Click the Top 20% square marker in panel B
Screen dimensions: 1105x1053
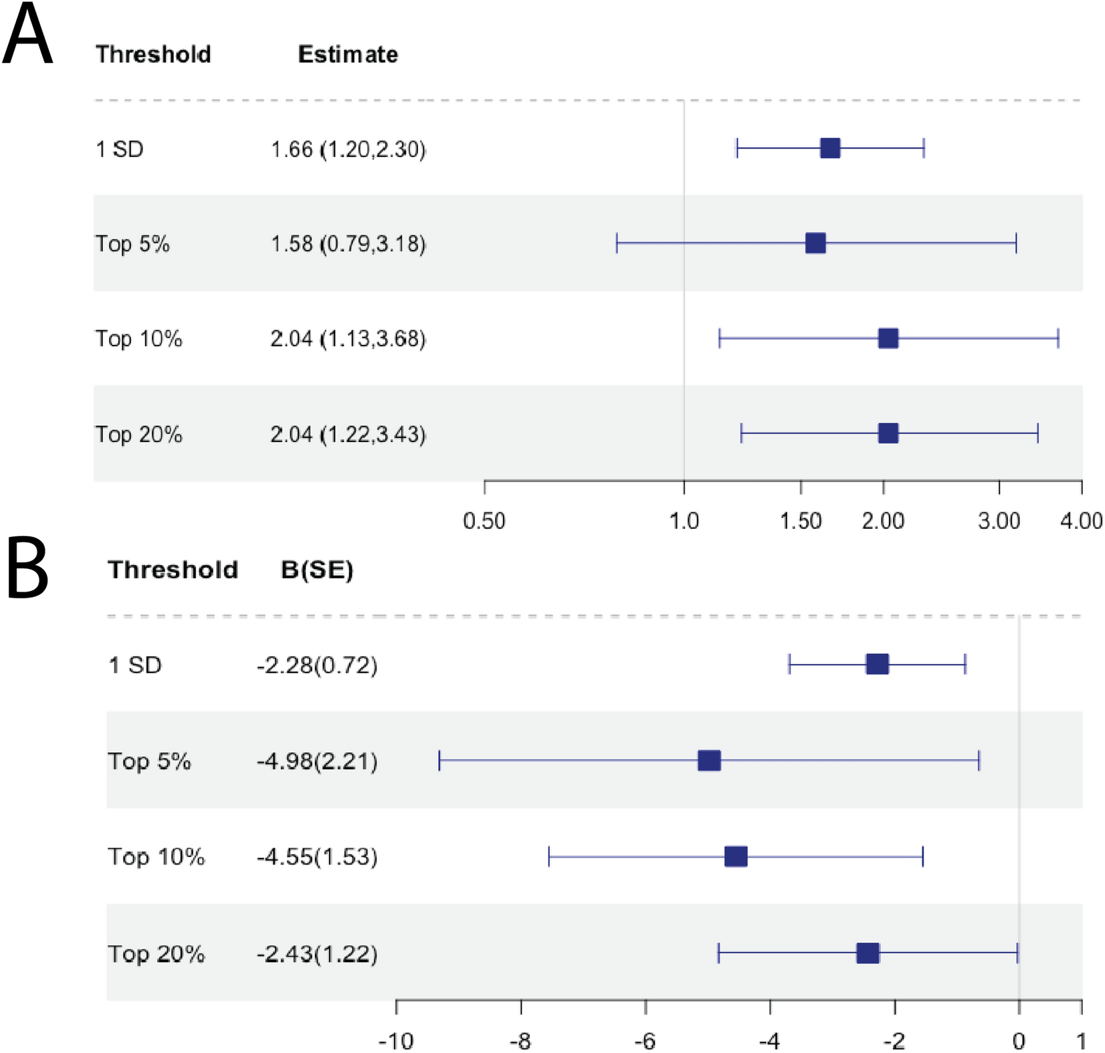pos(868,953)
